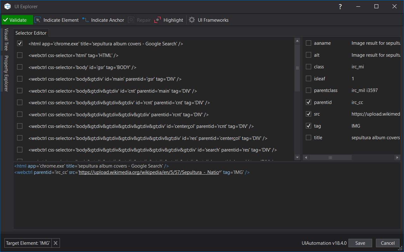Click the help question mark icon
Image resolution: width=404 pixels, height=252 pixels.
[x=340, y=7]
